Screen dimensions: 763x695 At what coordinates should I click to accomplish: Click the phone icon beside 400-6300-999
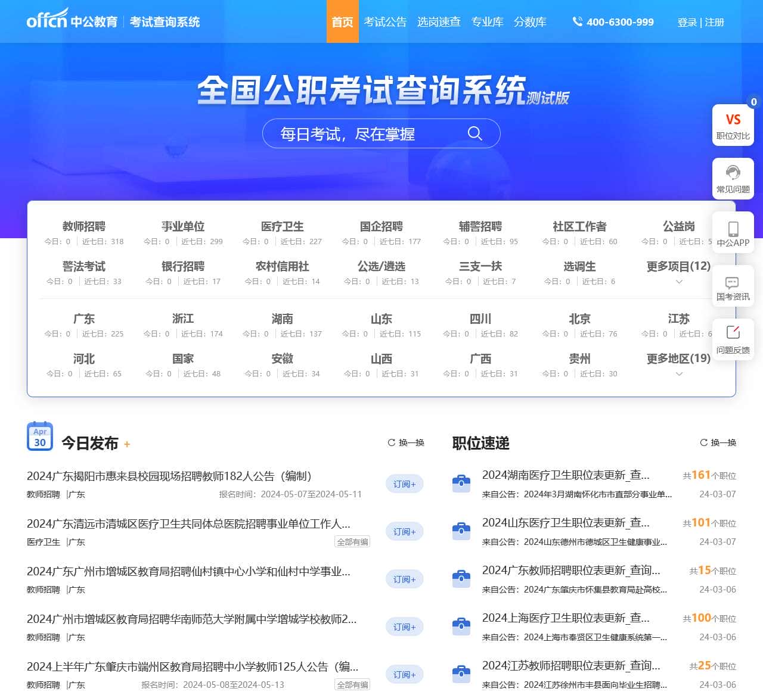tap(576, 21)
